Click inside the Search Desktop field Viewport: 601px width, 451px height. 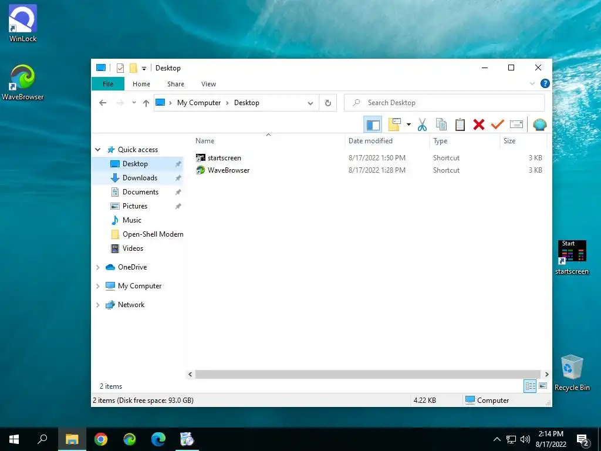tap(444, 103)
